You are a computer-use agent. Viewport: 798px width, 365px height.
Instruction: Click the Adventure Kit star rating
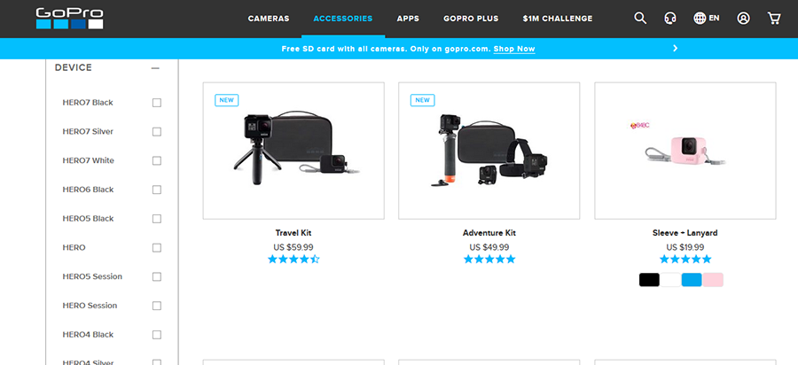(x=489, y=260)
